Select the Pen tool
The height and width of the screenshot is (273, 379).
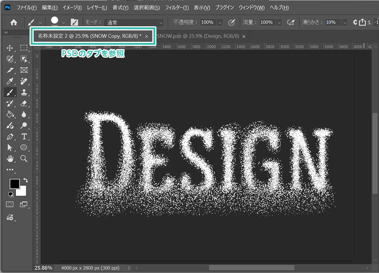pos(10,136)
